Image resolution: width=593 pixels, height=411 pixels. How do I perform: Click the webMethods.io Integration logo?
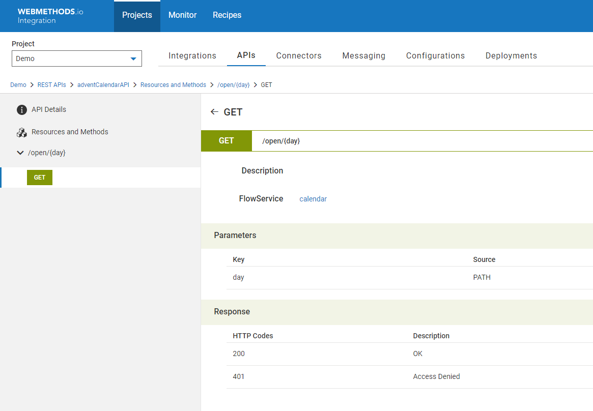tap(50, 16)
